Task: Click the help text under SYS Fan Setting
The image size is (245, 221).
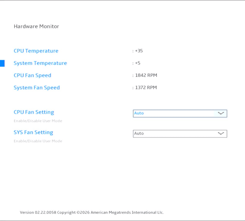Action: click(x=38, y=141)
